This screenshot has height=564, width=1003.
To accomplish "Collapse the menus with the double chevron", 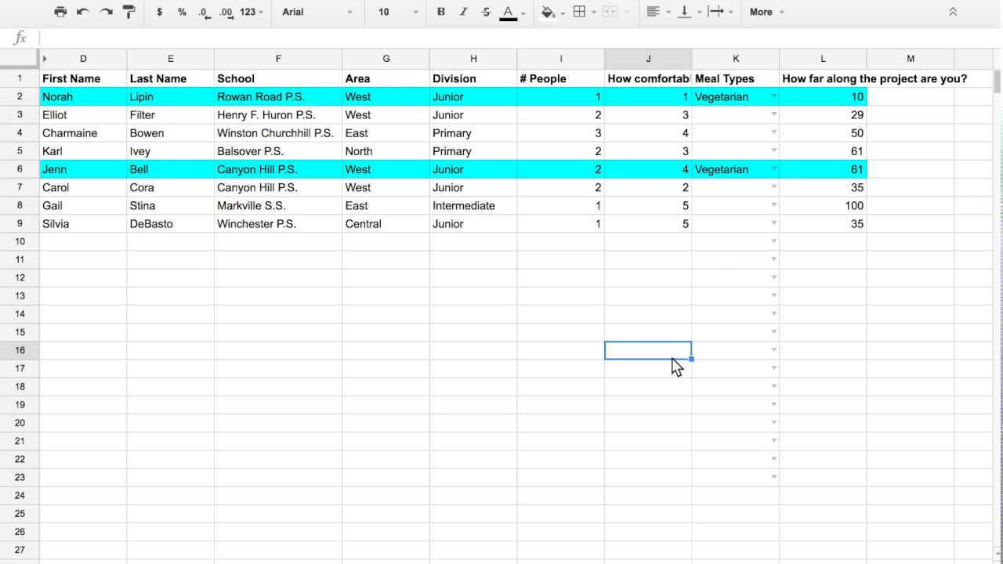I will [953, 12].
